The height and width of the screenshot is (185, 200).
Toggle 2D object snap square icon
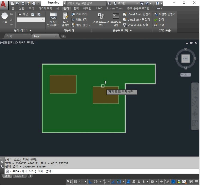tap(119, 181)
